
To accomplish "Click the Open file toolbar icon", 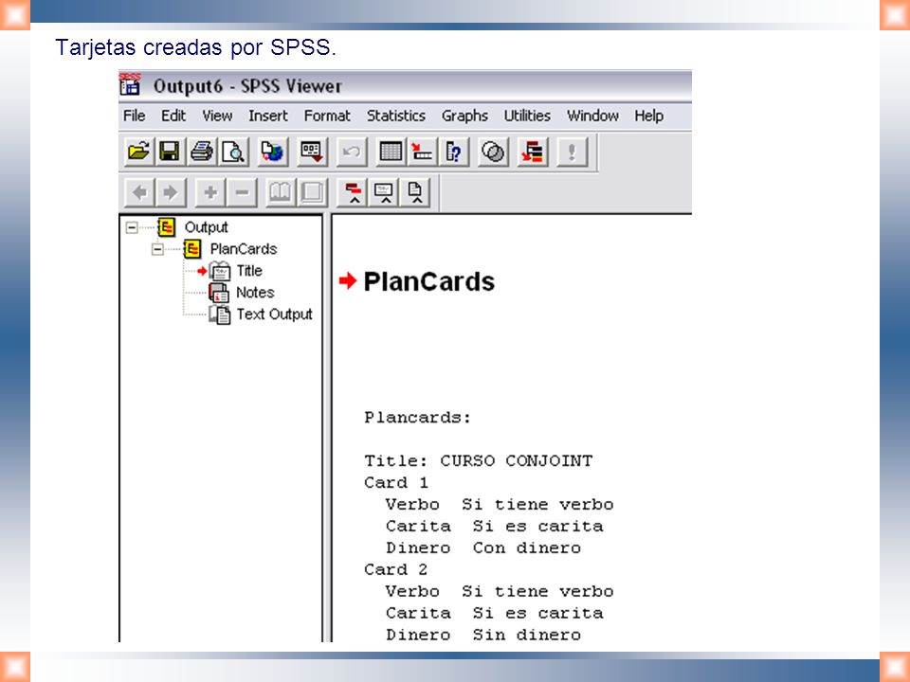I will 138,152.
